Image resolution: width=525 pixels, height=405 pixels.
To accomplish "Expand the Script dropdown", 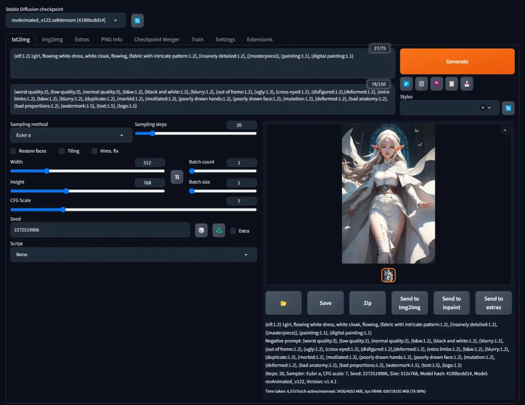I will click(x=133, y=255).
